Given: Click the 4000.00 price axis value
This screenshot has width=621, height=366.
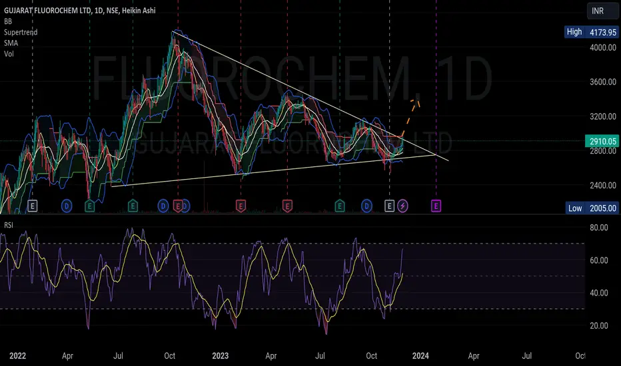Looking at the screenshot, I should pos(603,47).
